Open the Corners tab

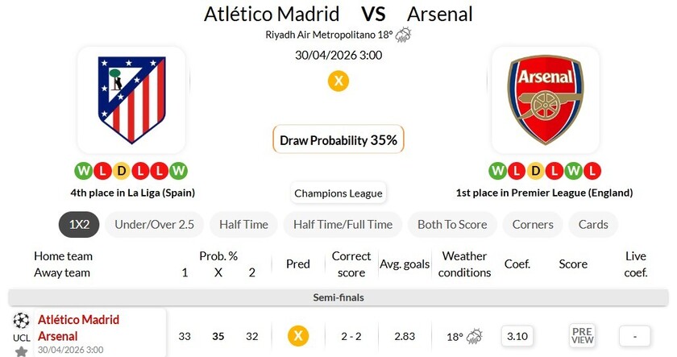coord(533,225)
